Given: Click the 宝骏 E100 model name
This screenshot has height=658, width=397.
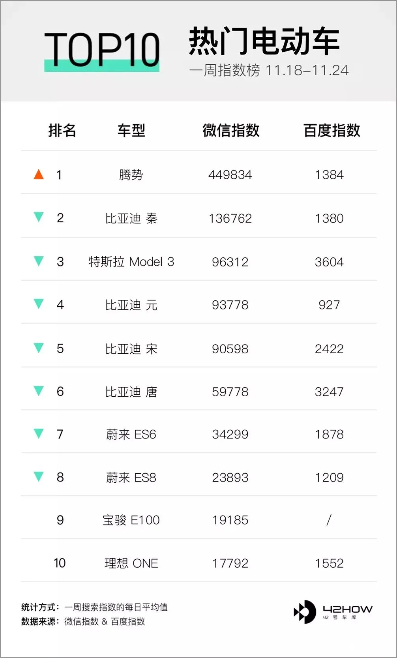Looking at the screenshot, I should [x=131, y=520].
